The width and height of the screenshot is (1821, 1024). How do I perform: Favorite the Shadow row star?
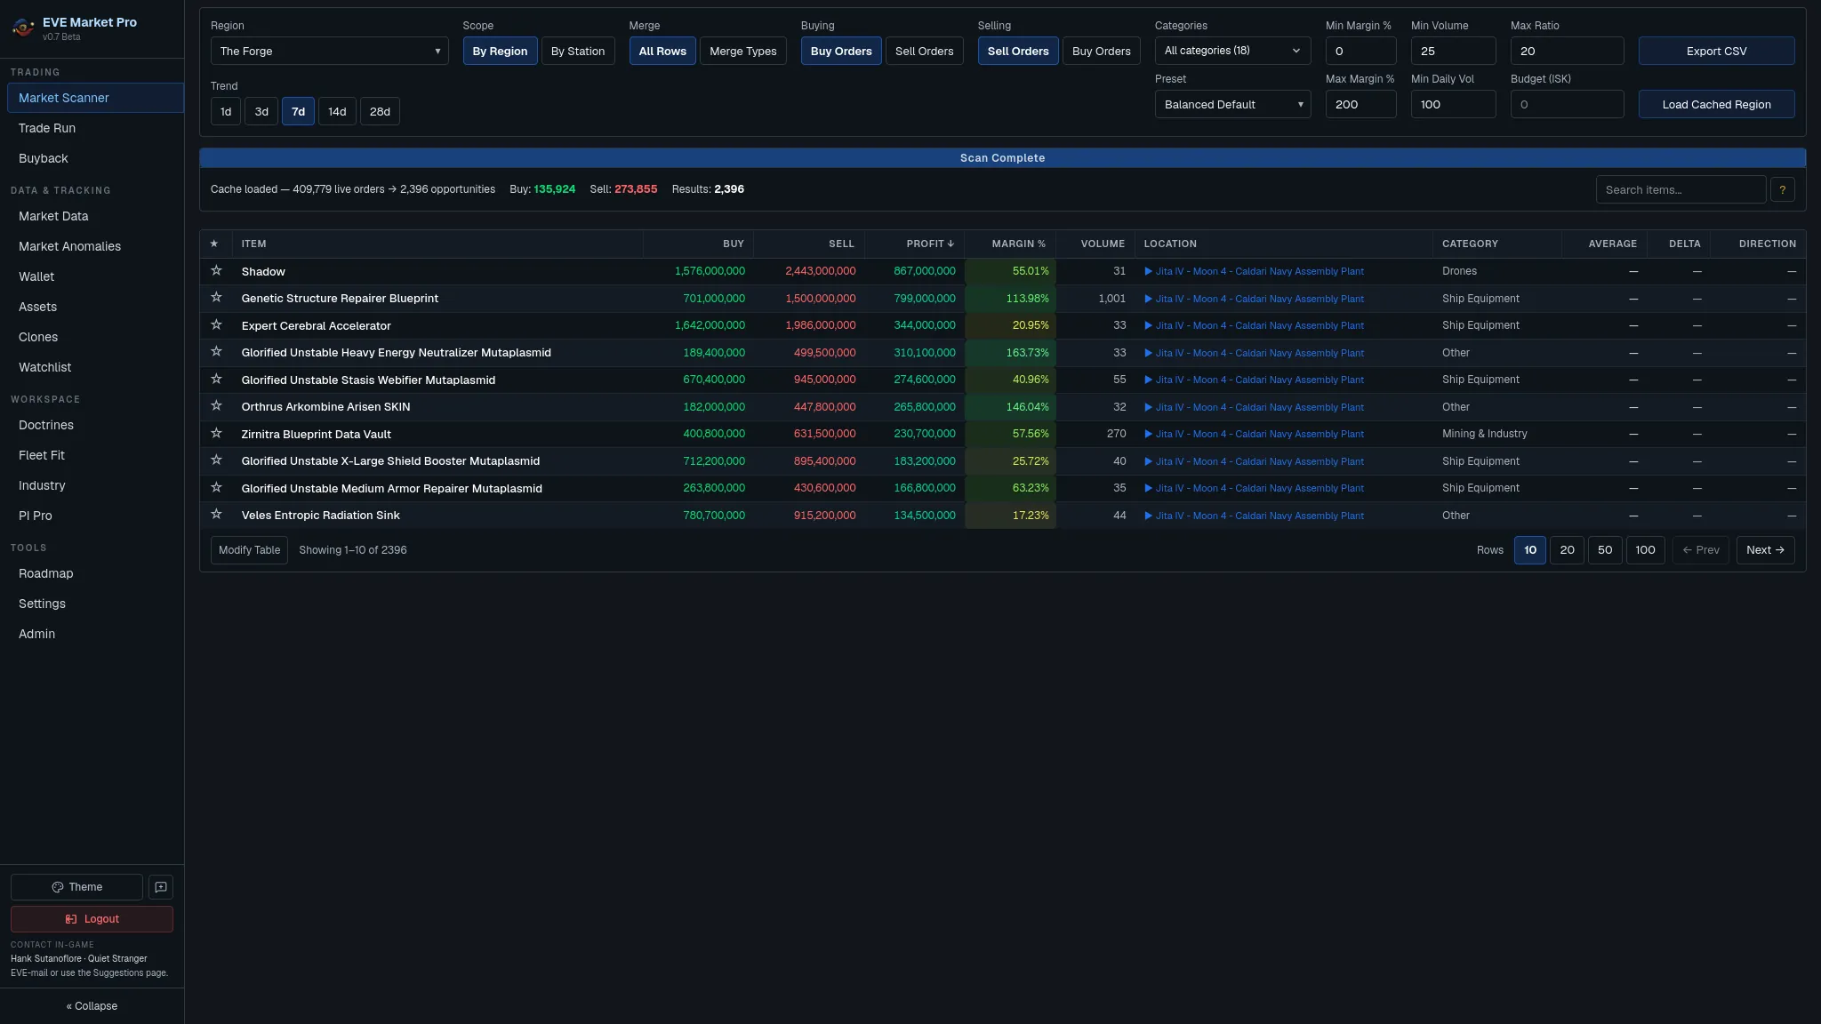216,270
